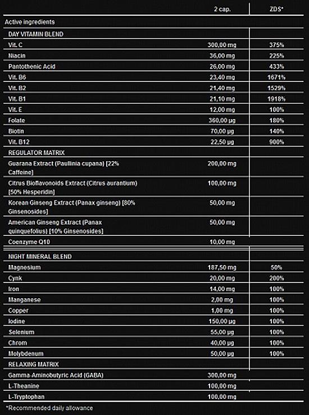Image resolution: width=309 pixels, height=415 pixels.
Task: Click the Coenzyme Q10 label
Action: pos(29,242)
